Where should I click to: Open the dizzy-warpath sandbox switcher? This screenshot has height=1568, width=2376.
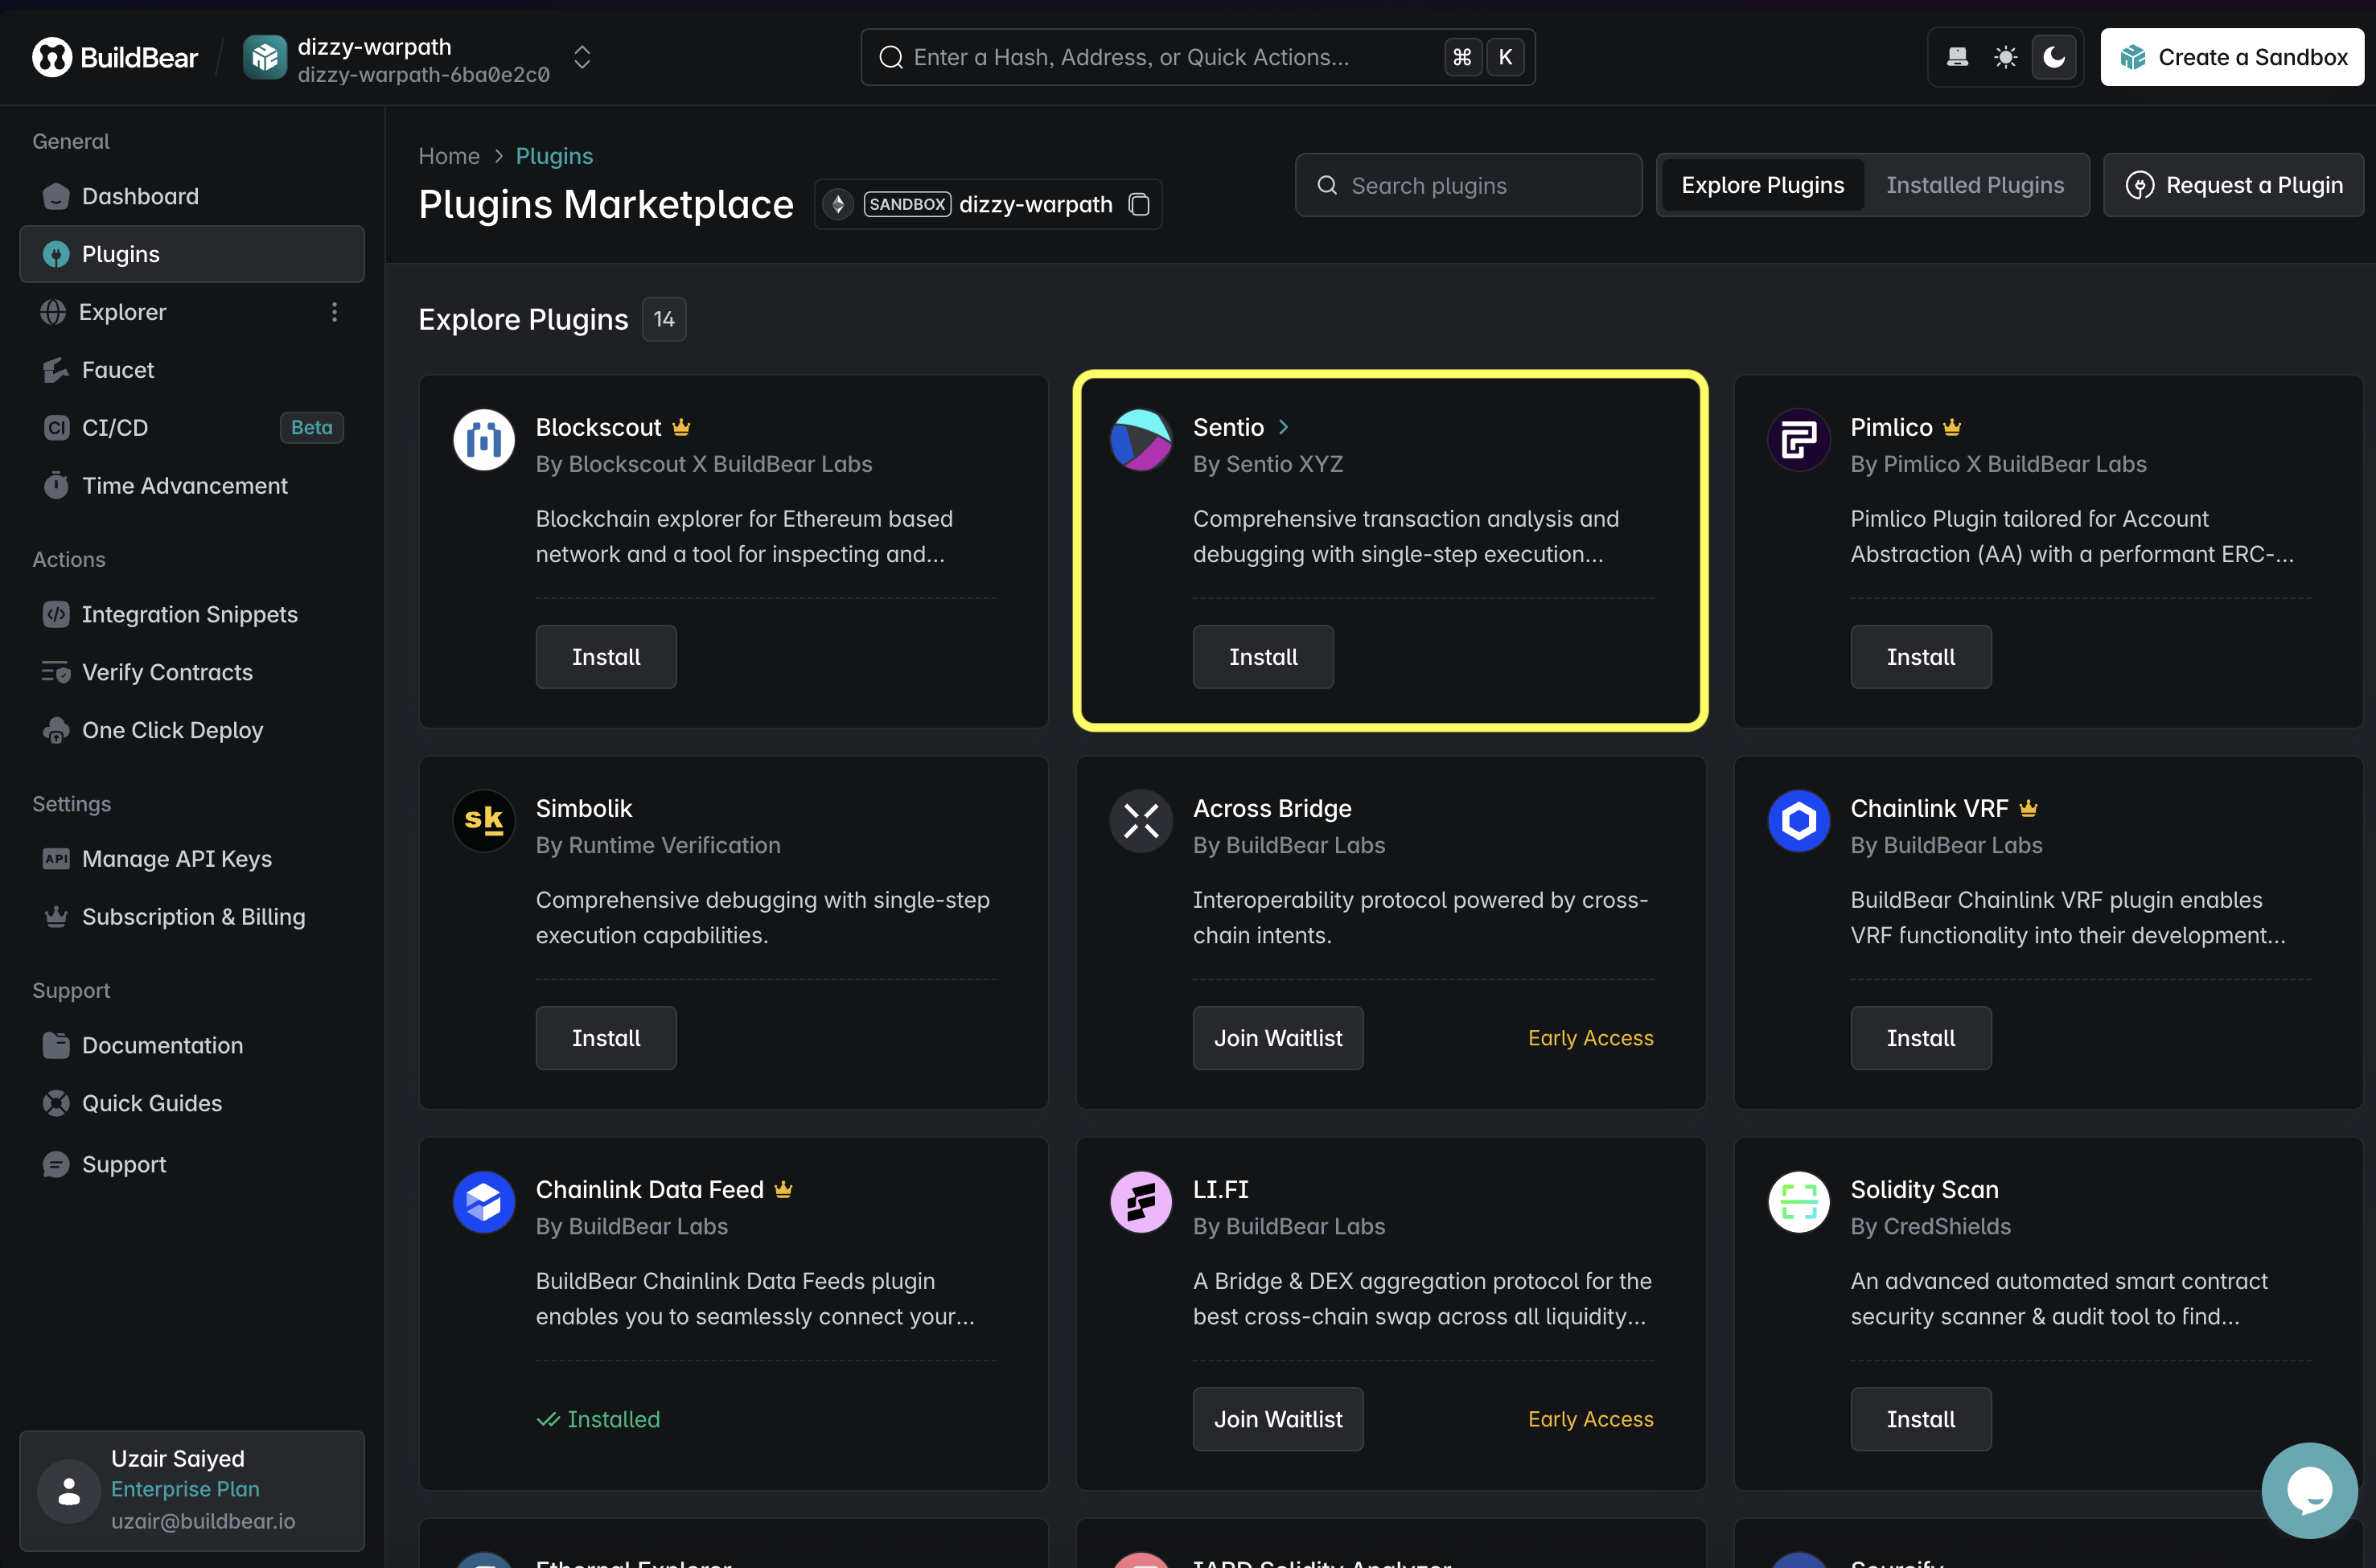point(582,57)
